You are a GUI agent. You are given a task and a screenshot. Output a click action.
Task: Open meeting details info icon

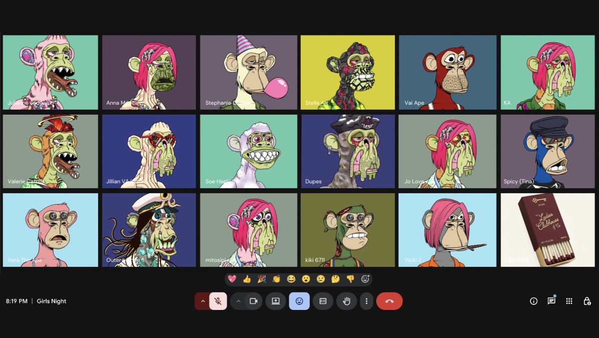click(534, 301)
